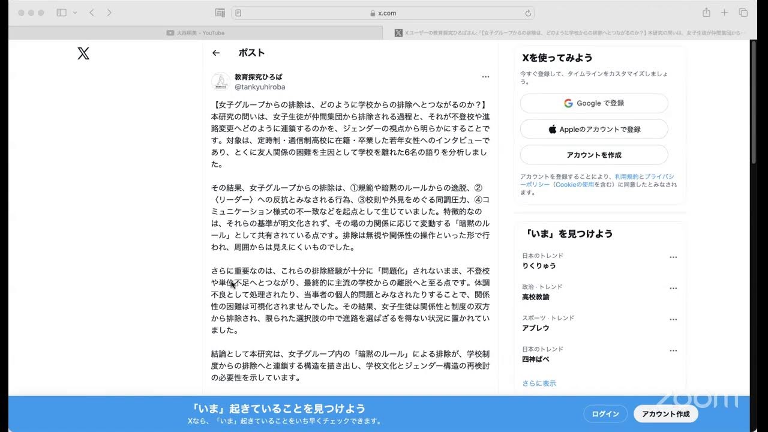Open more options for アブレウ trend
Viewport: 768px width, 432px height.
pos(673,319)
